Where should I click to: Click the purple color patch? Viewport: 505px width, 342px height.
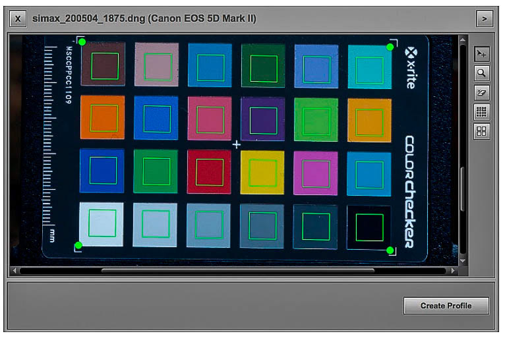(x=263, y=119)
